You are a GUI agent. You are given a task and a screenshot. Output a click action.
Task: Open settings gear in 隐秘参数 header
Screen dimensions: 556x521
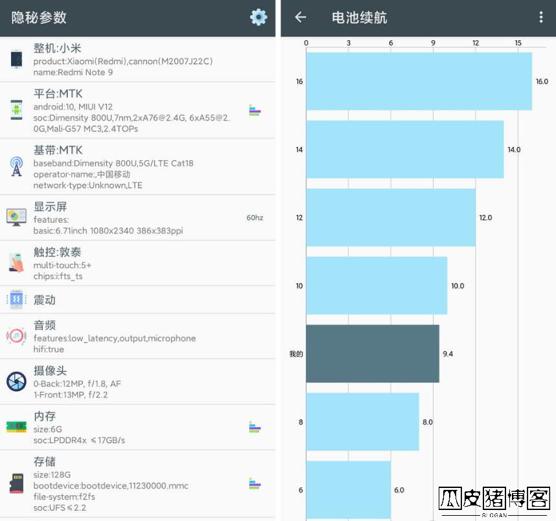(259, 17)
